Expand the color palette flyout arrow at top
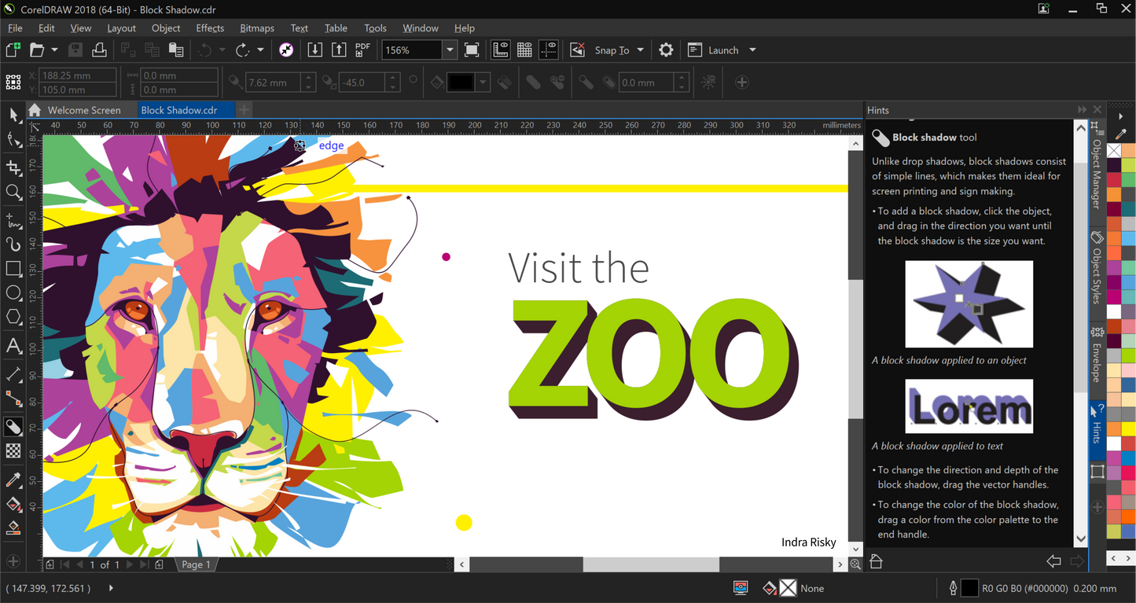This screenshot has height=603, width=1136. (1121, 116)
